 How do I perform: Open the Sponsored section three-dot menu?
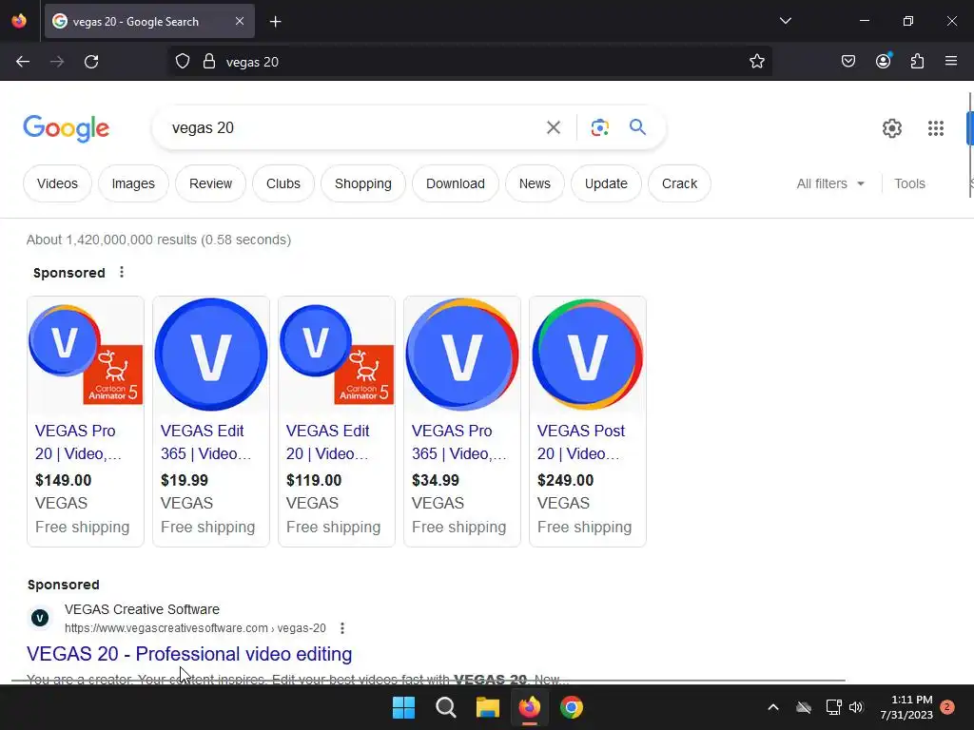tap(122, 272)
